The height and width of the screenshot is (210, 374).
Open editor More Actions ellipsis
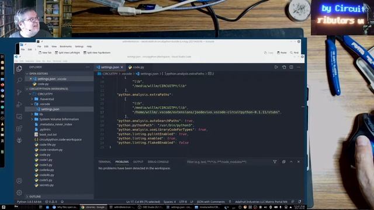[299, 67]
